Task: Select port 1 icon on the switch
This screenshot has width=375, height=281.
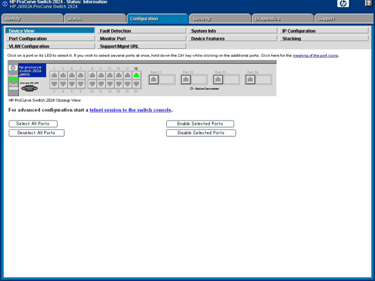Action: pos(54,76)
